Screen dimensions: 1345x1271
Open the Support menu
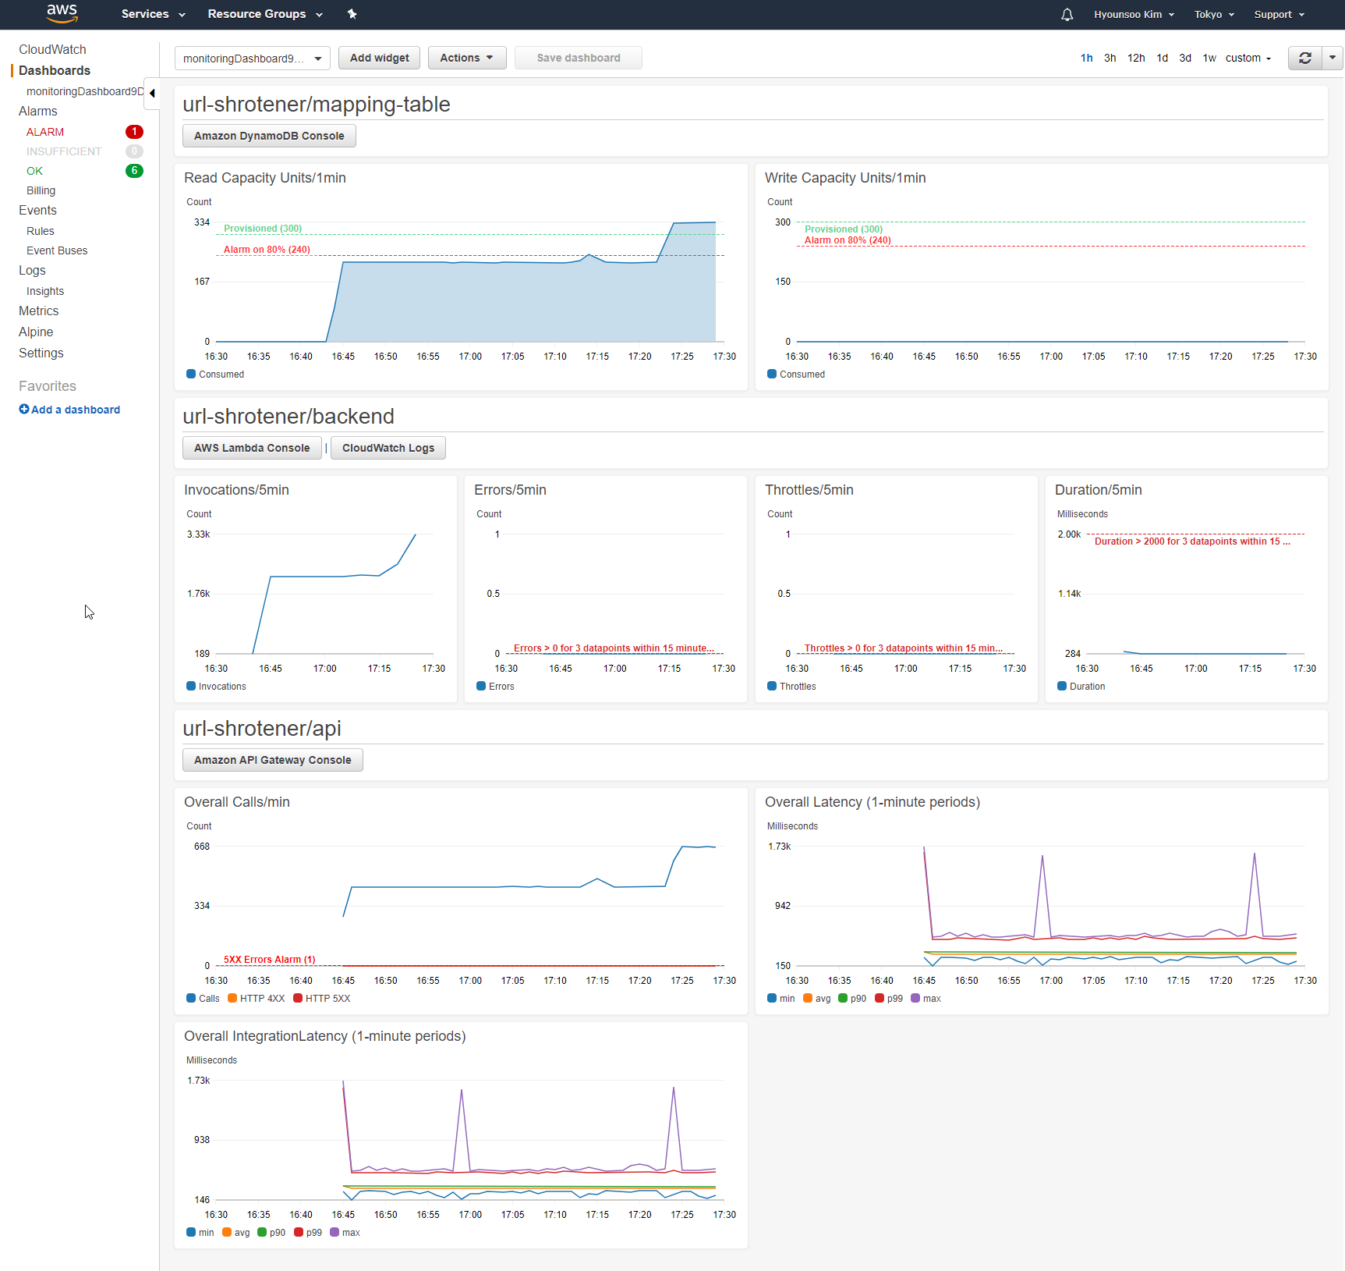click(x=1279, y=14)
